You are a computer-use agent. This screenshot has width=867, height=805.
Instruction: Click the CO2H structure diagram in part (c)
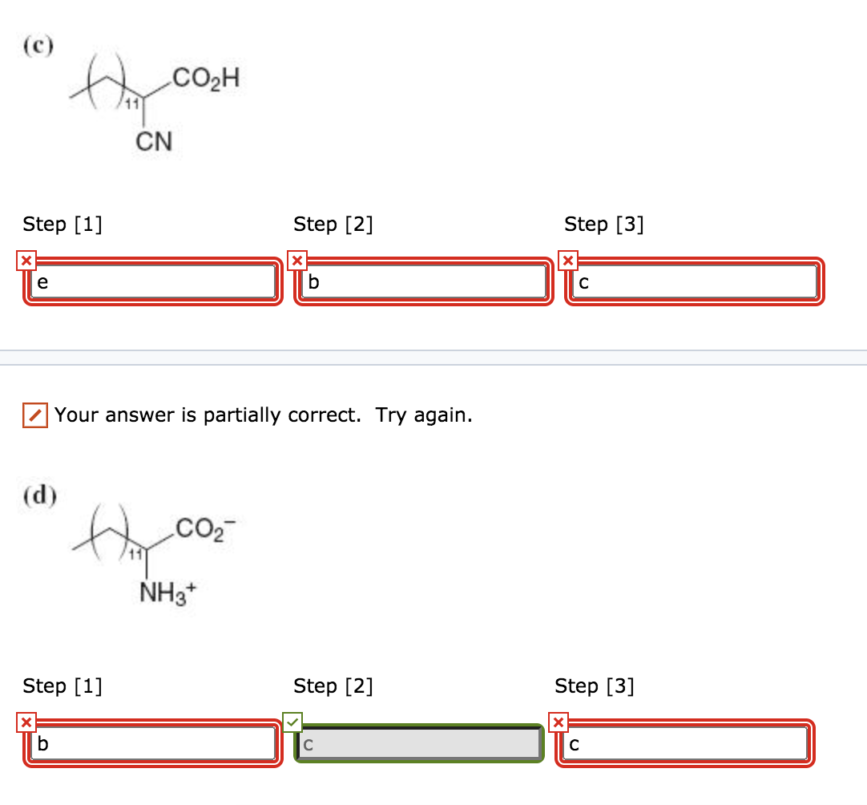152,100
